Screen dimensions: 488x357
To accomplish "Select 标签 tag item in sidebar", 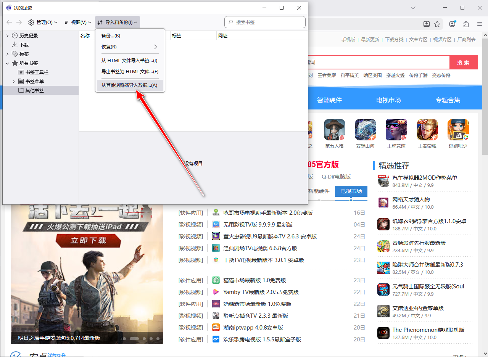I will [x=24, y=54].
